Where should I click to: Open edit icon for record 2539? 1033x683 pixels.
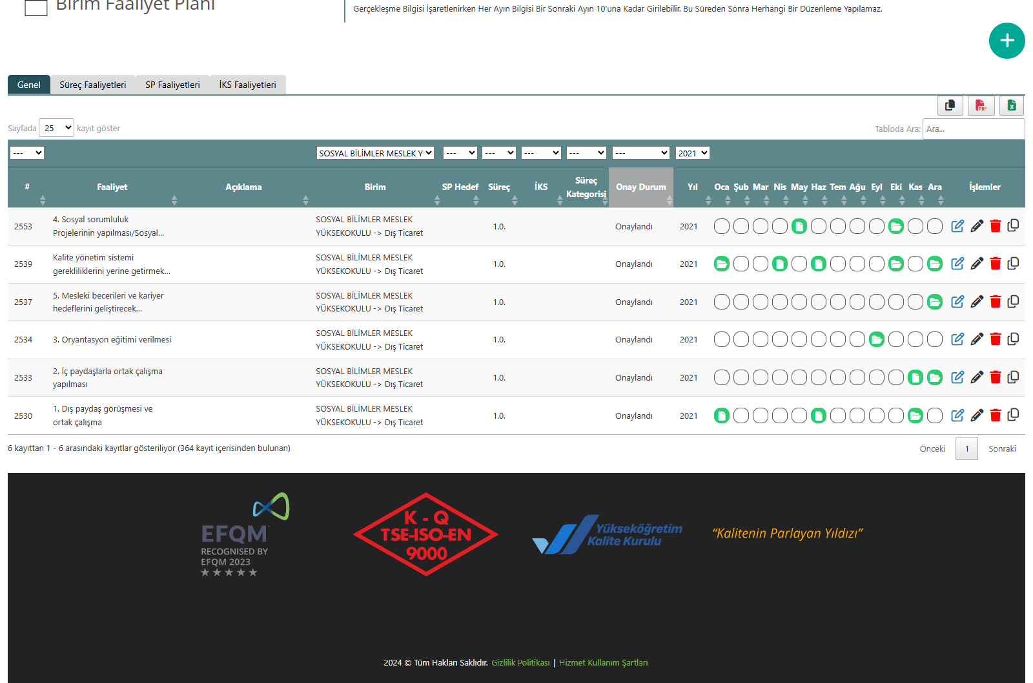pyautogui.click(x=957, y=264)
